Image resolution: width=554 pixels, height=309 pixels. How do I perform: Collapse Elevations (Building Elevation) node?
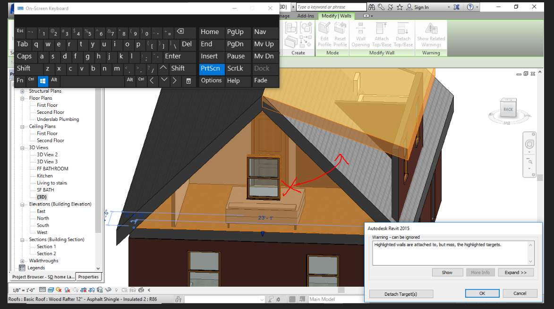click(22, 205)
